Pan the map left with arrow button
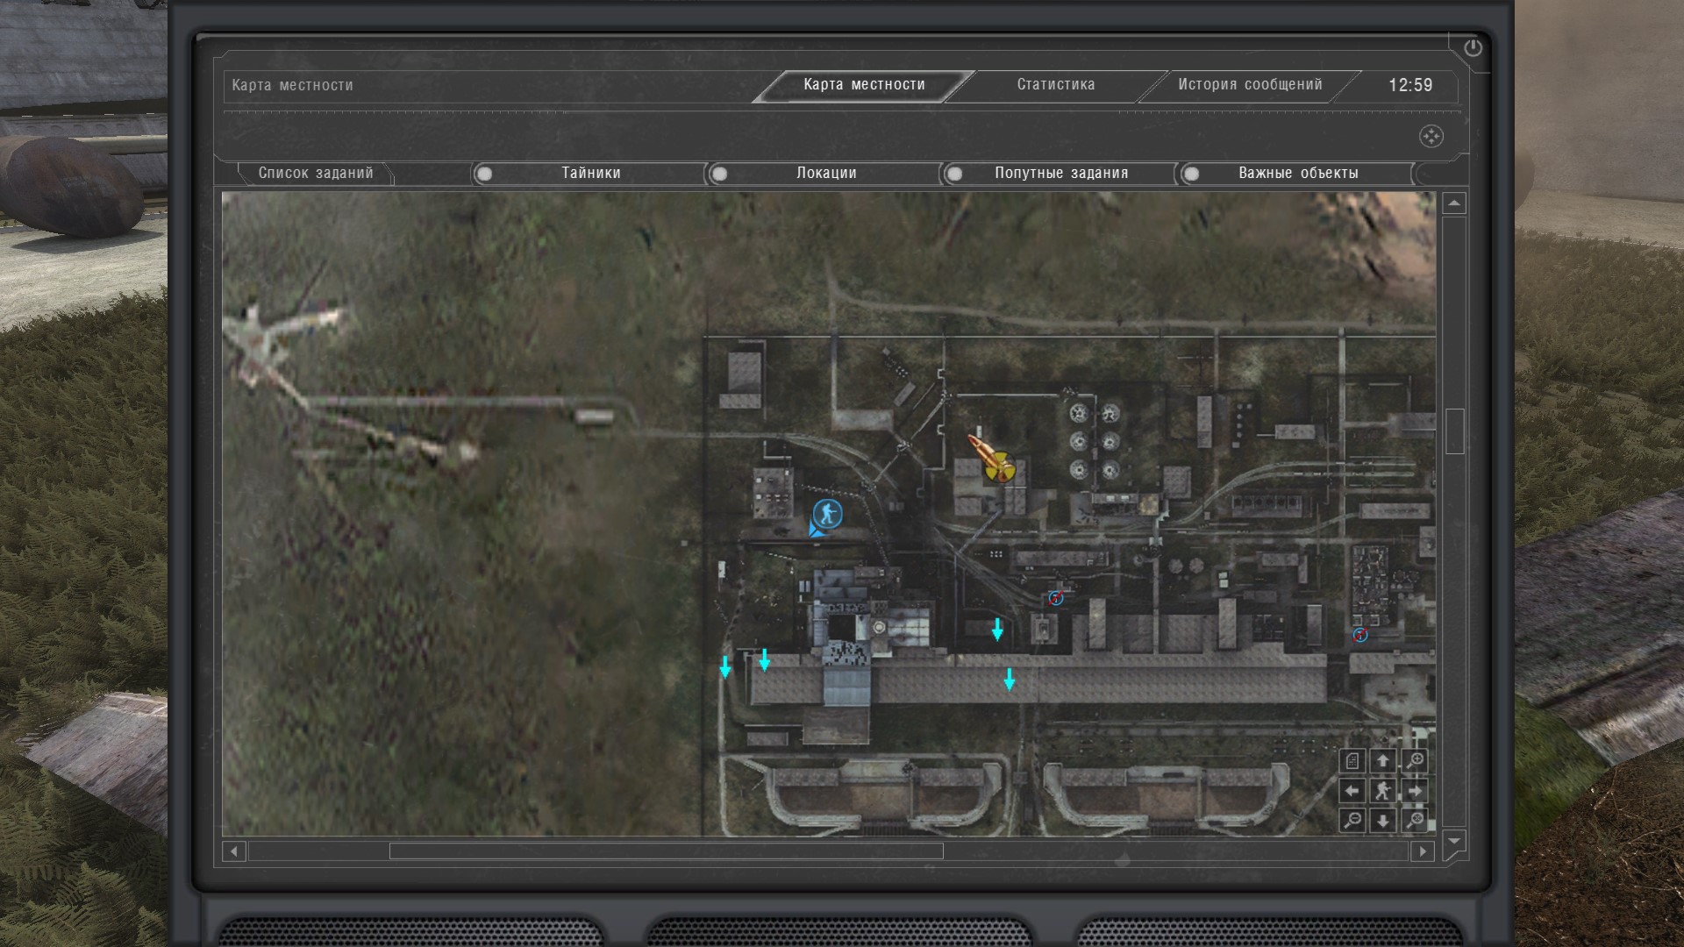Viewport: 1684px width, 947px height. click(1352, 791)
